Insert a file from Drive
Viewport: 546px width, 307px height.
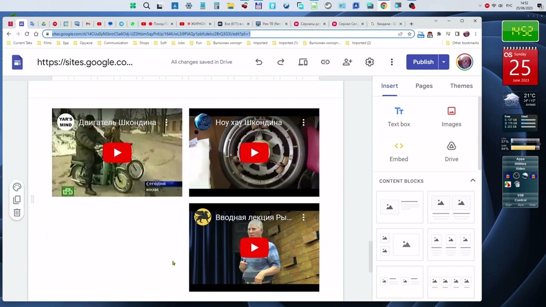click(451, 151)
